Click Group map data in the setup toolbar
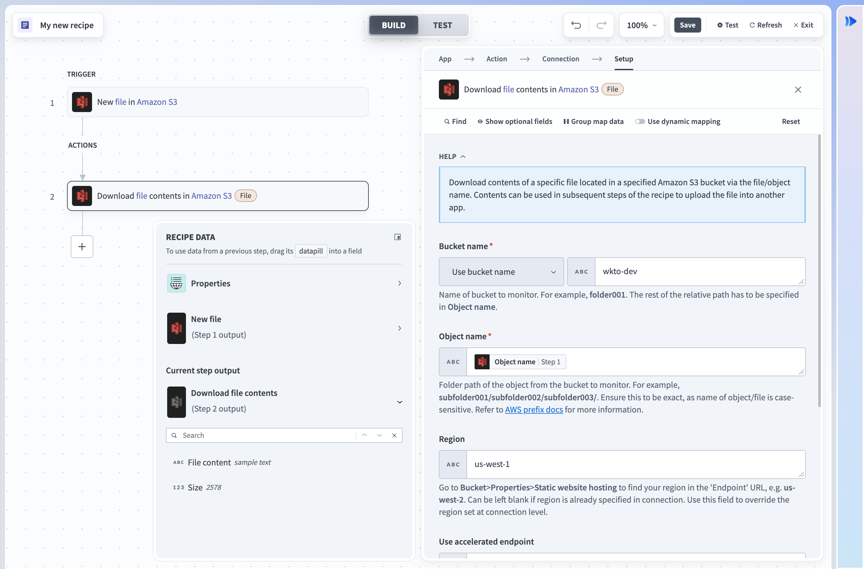 tap(593, 121)
